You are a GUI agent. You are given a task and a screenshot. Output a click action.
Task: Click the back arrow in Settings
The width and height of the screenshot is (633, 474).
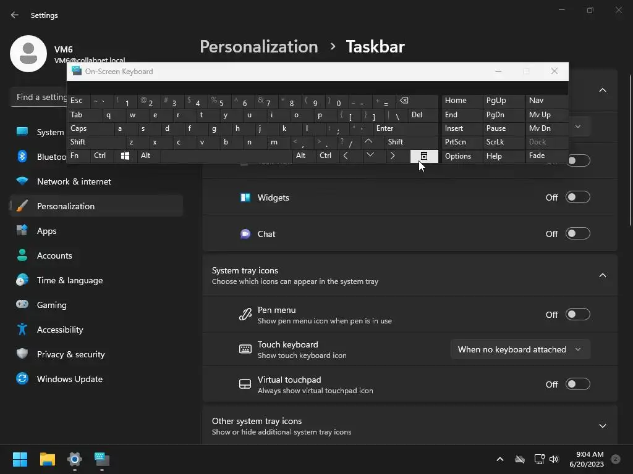pyautogui.click(x=15, y=15)
